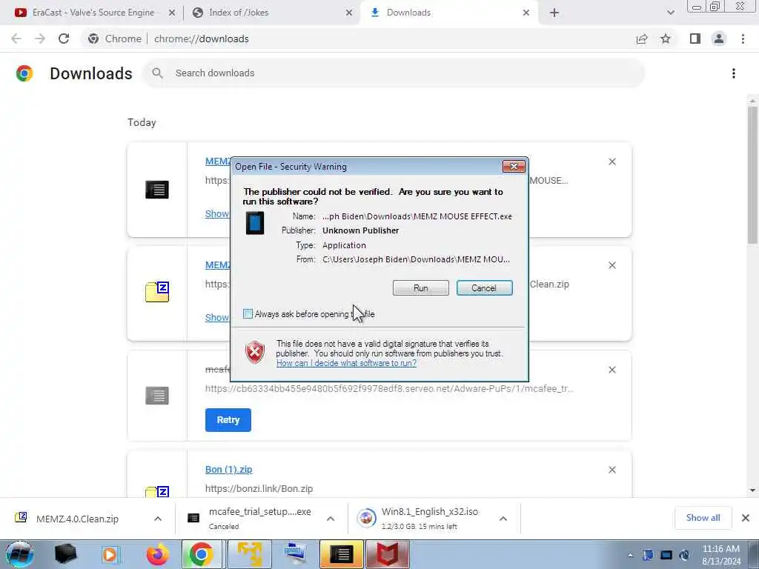Open the McAfee taskbar icon
Screen dimensions: 759x569
tap(387, 554)
